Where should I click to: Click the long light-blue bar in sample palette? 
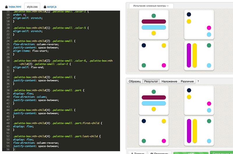pos(154,28)
